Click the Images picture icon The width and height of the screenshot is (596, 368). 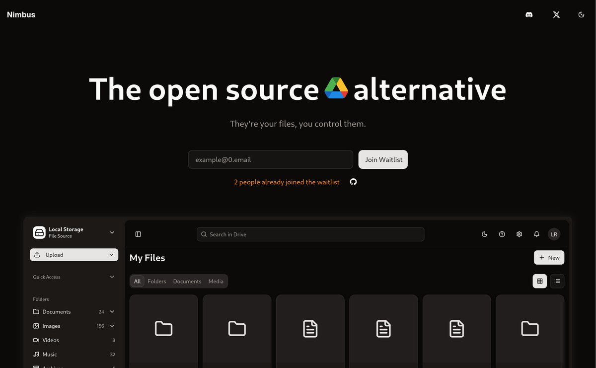(x=36, y=326)
